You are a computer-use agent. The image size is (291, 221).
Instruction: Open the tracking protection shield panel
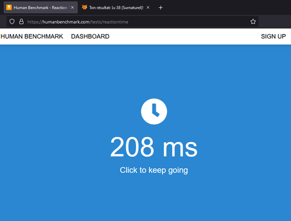[x=12, y=22]
